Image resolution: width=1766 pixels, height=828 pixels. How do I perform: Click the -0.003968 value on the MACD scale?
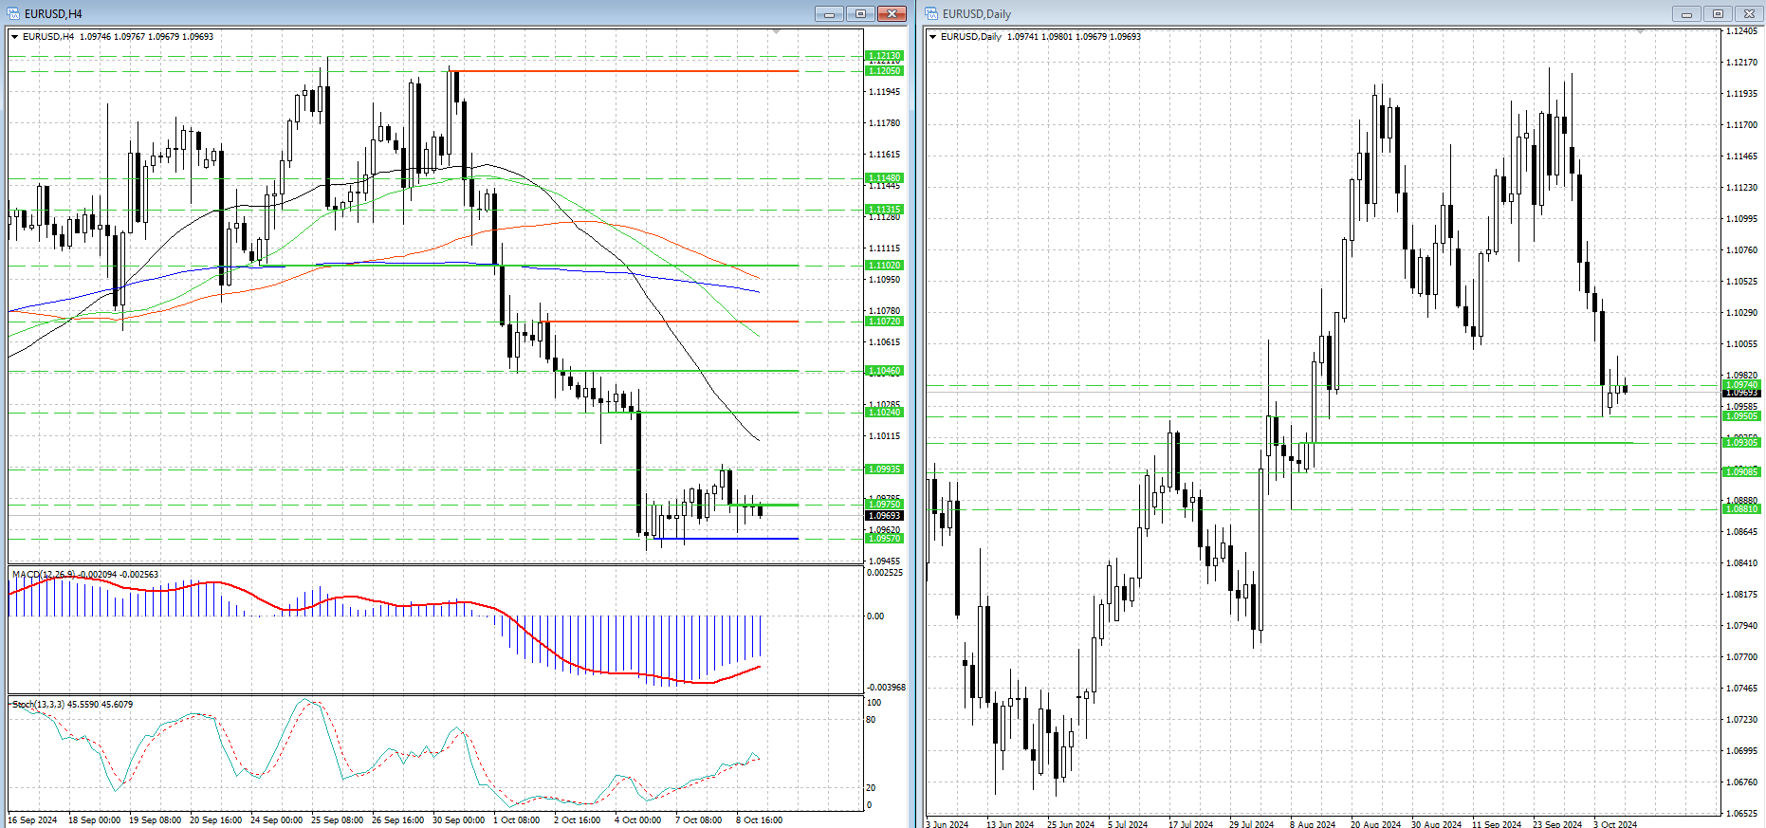pos(886,688)
